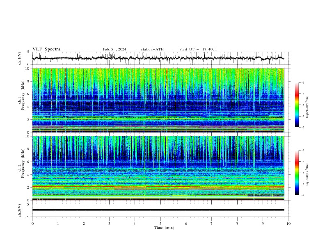Viewport: 325px width, 251px height.
Task: Click time axis tick label "5"
Action: [160, 224]
